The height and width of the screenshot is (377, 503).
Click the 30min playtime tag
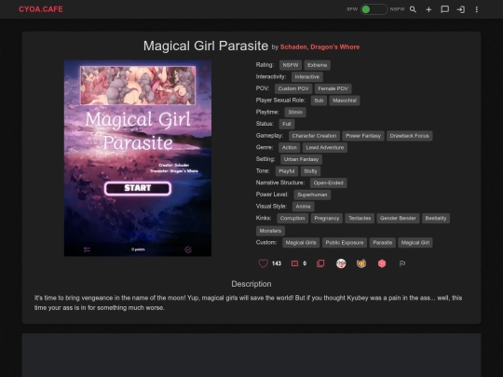[295, 113]
